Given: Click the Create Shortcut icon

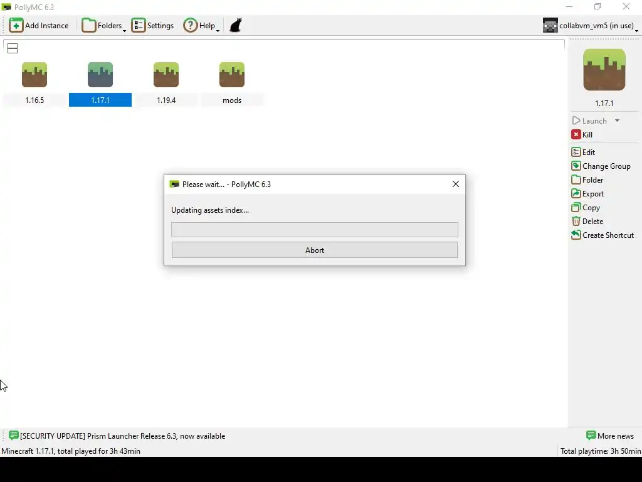Looking at the screenshot, I should click(576, 235).
